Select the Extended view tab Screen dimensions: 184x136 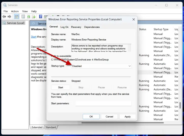37,127
